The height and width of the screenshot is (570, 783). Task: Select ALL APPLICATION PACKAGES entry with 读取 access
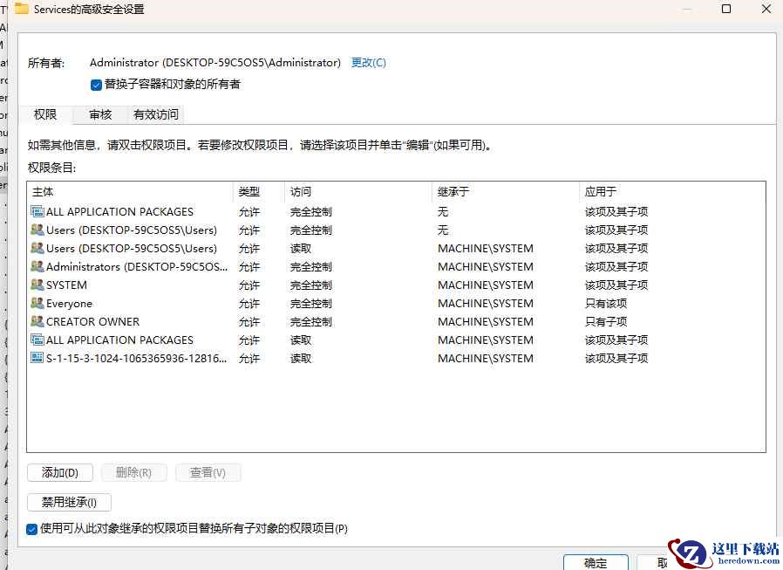[119, 340]
